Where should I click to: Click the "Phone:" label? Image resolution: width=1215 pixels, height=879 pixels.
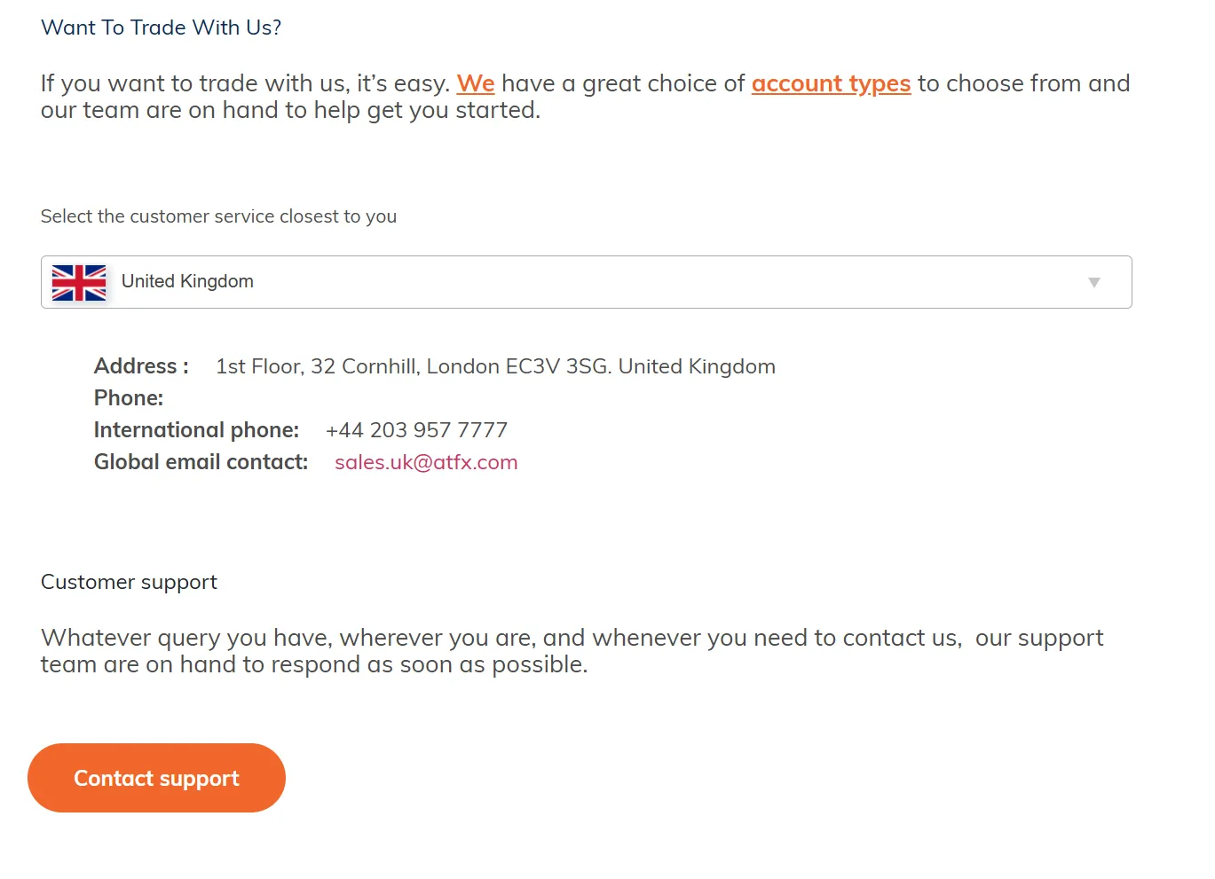(129, 398)
